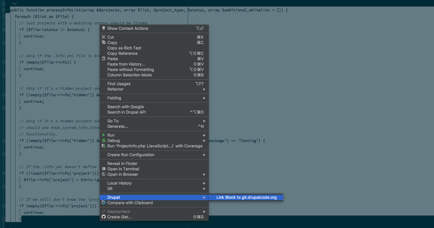Select the green Debug bug icon
This screenshot has height=228, width=434.
(104, 141)
